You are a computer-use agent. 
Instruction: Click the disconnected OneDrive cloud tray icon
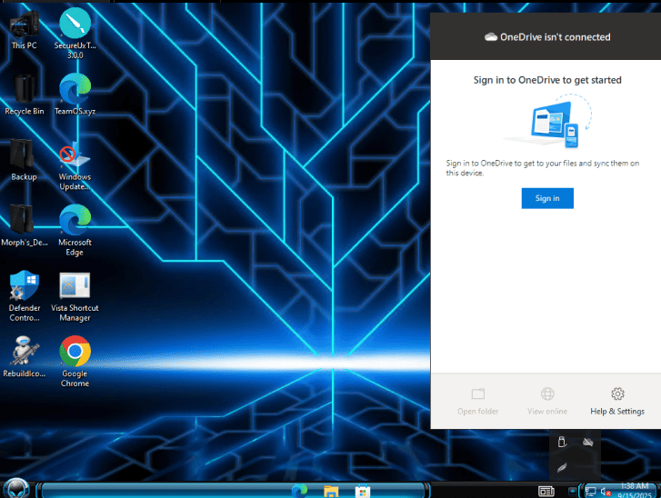588,442
